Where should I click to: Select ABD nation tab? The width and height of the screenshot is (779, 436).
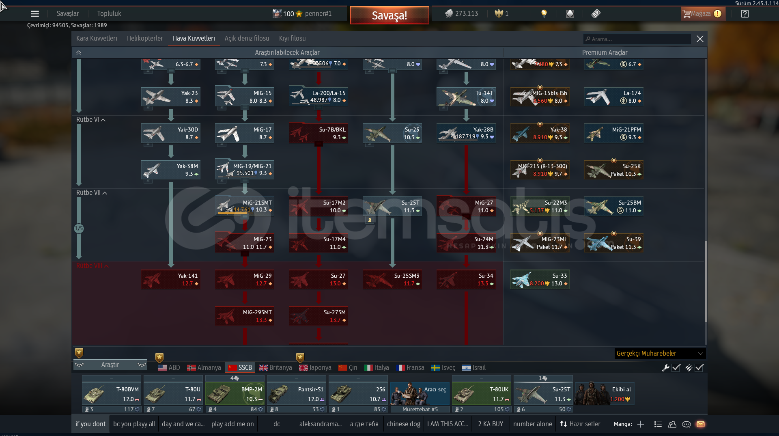pyautogui.click(x=169, y=368)
